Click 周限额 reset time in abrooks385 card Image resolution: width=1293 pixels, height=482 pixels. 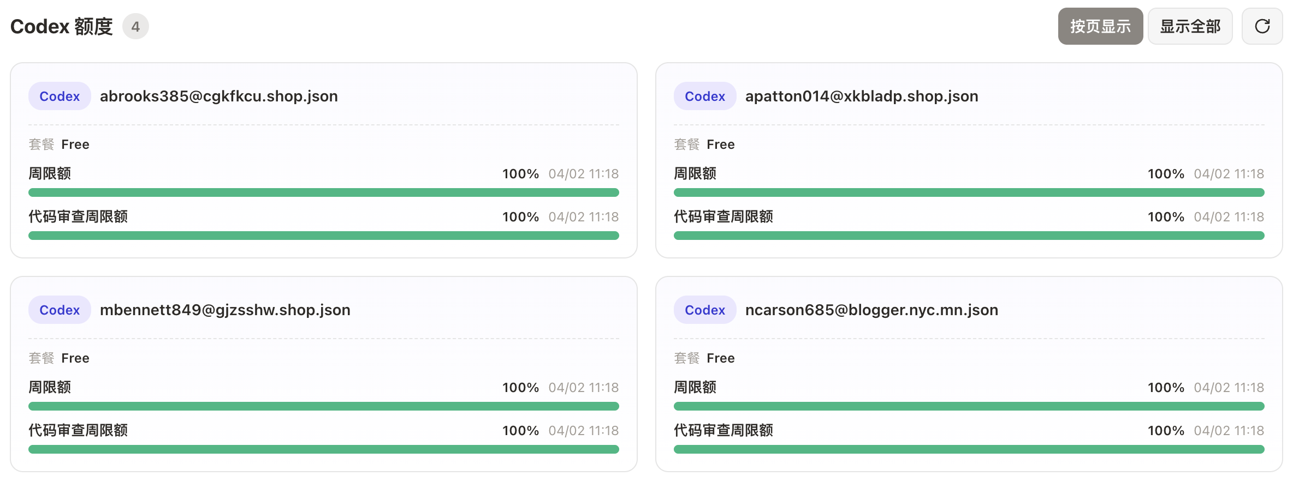(584, 174)
